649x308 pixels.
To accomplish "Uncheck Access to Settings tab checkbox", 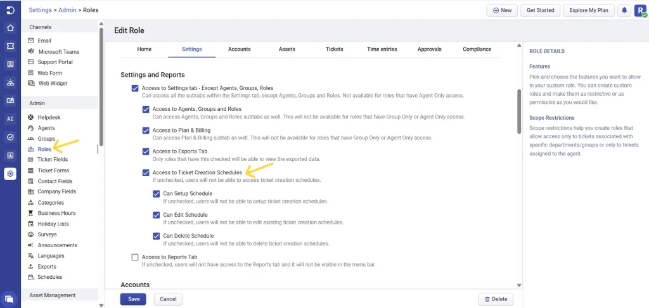I will point(134,88).
